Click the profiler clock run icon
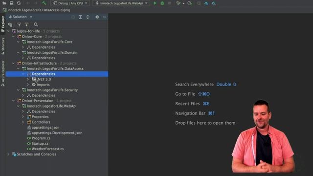 189,3
